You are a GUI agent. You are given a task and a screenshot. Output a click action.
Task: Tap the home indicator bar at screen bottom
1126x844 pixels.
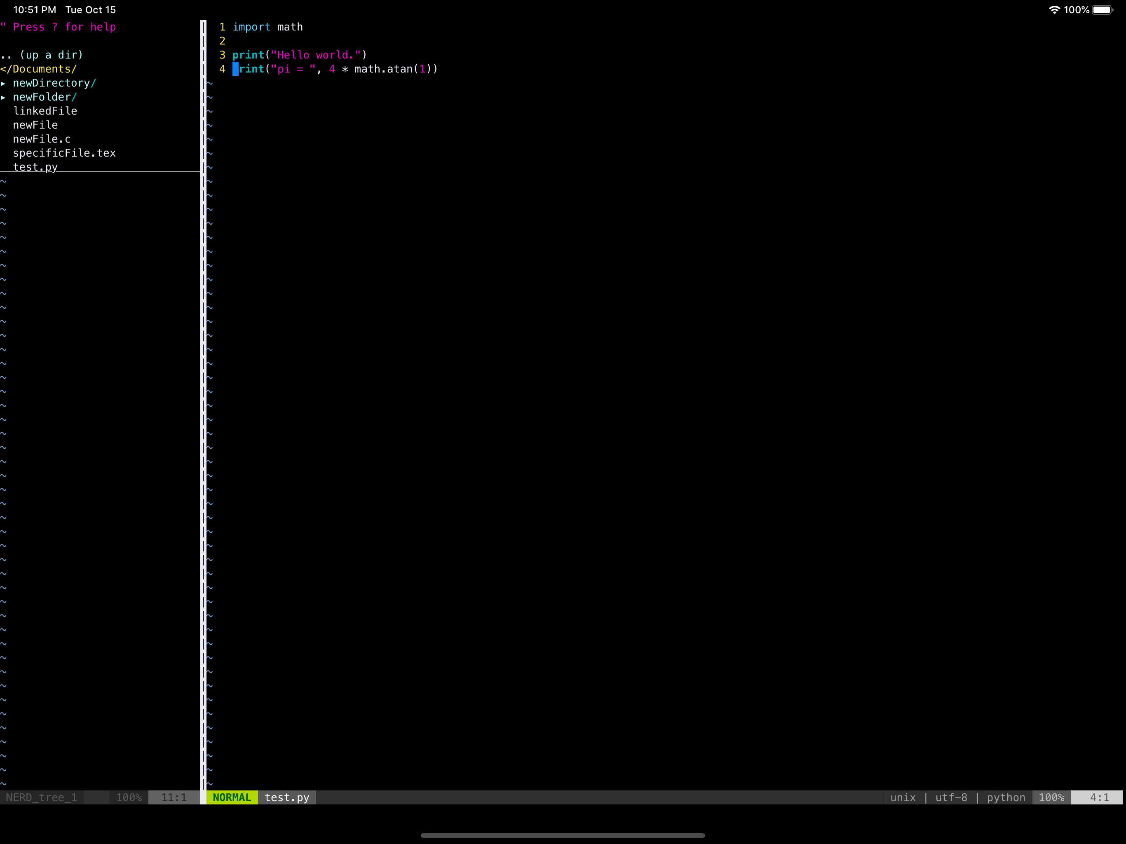[563, 835]
